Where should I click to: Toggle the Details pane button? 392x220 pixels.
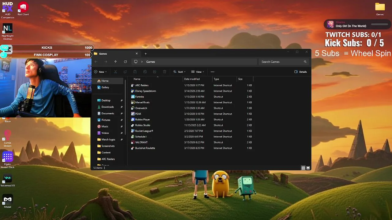click(x=300, y=72)
